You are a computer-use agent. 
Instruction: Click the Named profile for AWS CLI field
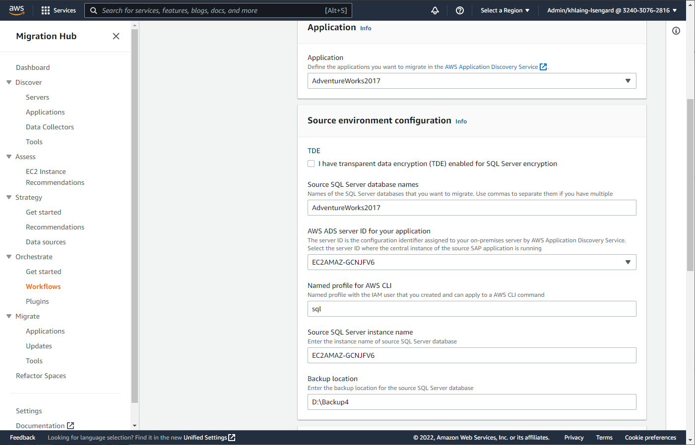click(x=472, y=309)
